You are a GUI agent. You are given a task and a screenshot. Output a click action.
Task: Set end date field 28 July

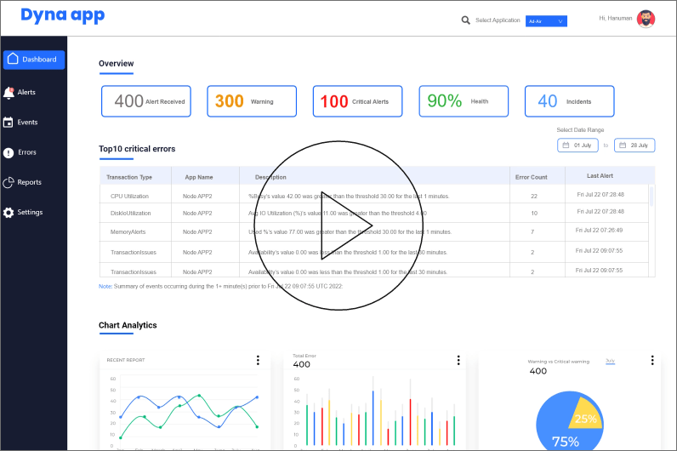pyautogui.click(x=634, y=146)
